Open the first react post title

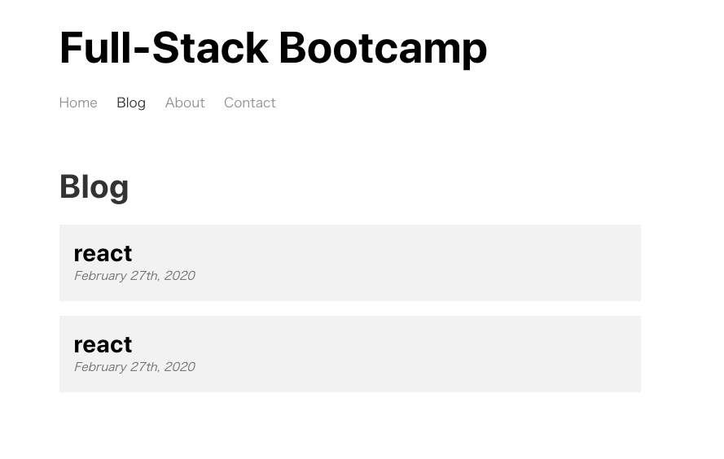pos(103,254)
